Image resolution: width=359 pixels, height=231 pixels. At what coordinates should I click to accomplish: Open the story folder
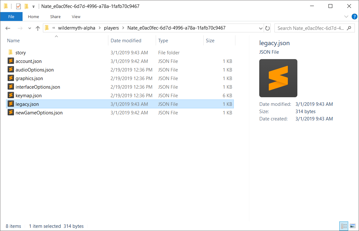click(x=21, y=53)
